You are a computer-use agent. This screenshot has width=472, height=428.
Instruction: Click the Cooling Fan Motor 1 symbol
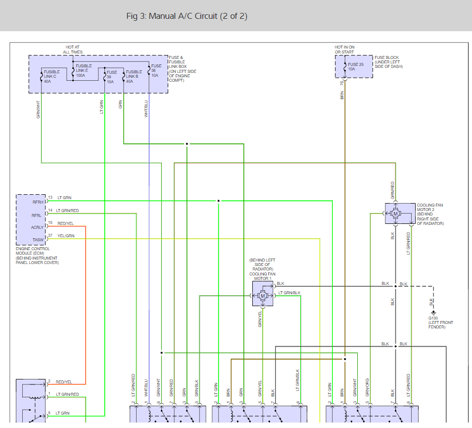pos(263,296)
